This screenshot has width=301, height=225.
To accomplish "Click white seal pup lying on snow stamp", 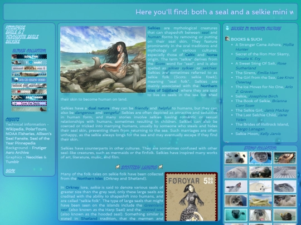I will (x=260, y=187).
